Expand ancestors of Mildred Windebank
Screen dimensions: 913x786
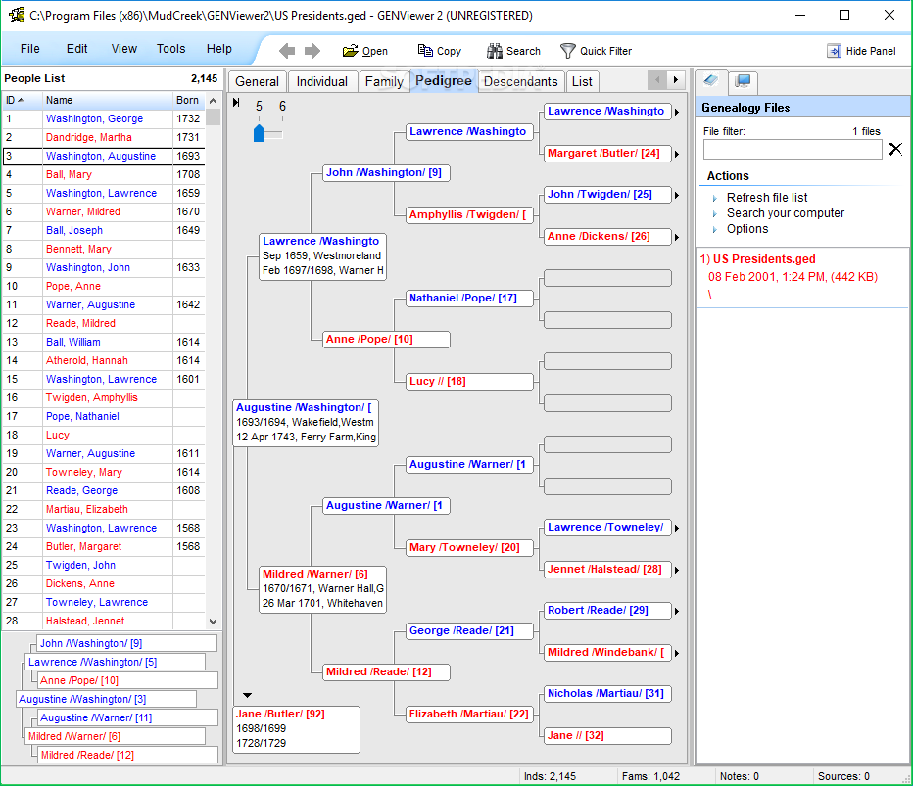pos(677,653)
